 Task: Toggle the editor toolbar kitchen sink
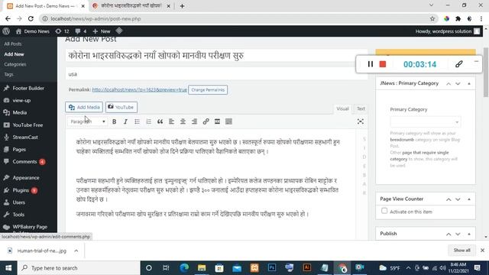(228, 121)
